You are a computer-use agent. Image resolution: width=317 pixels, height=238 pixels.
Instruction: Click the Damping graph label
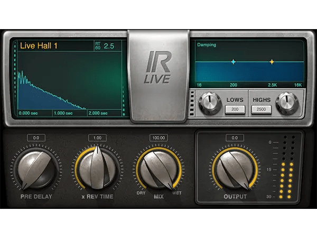coord(207,45)
